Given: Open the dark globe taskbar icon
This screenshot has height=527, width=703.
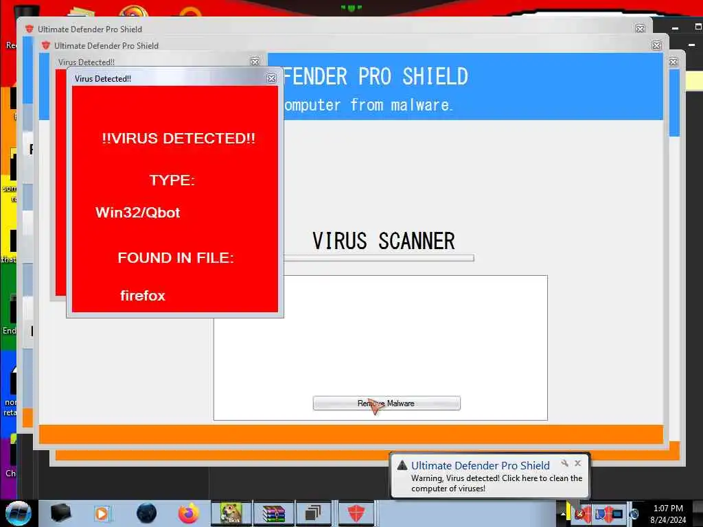Looking at the screenshot, I should pyautogui.click(x=146, y=513).
